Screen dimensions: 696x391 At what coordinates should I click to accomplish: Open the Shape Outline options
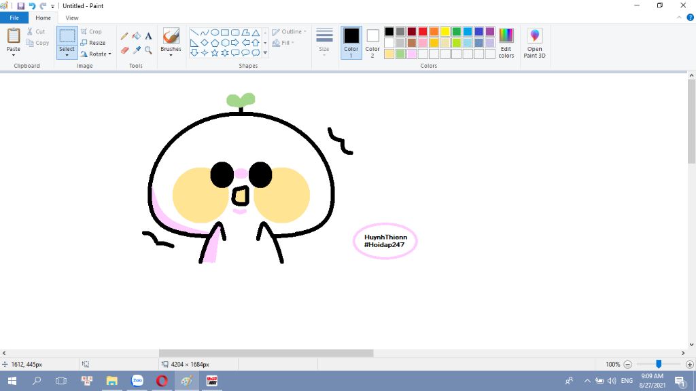pyautogui.click(x=289, y=31)
